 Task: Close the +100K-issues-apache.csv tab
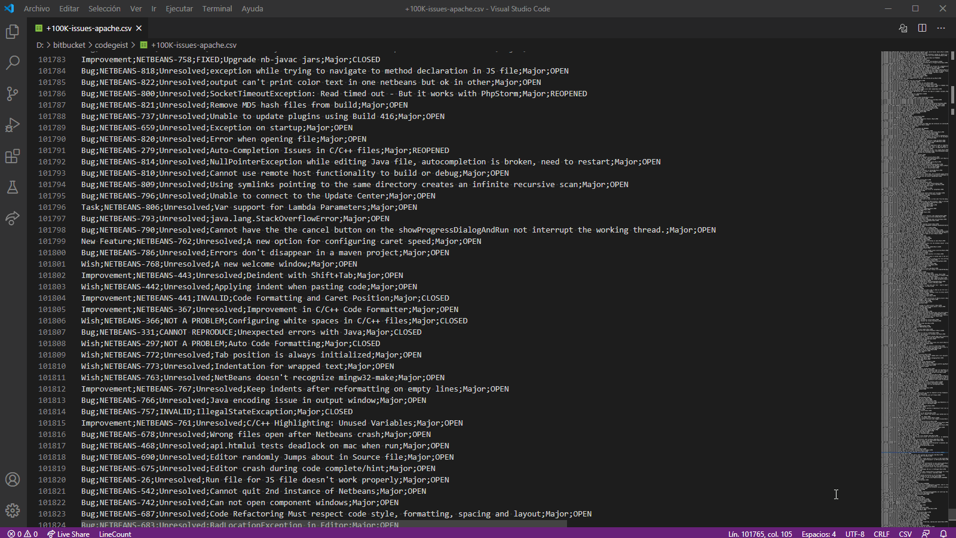[x=139, y=28]
